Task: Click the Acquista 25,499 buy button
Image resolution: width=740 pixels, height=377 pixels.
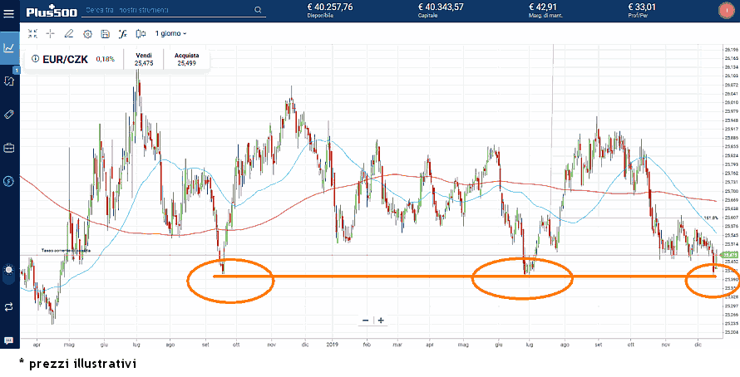Action: point(186,58)
